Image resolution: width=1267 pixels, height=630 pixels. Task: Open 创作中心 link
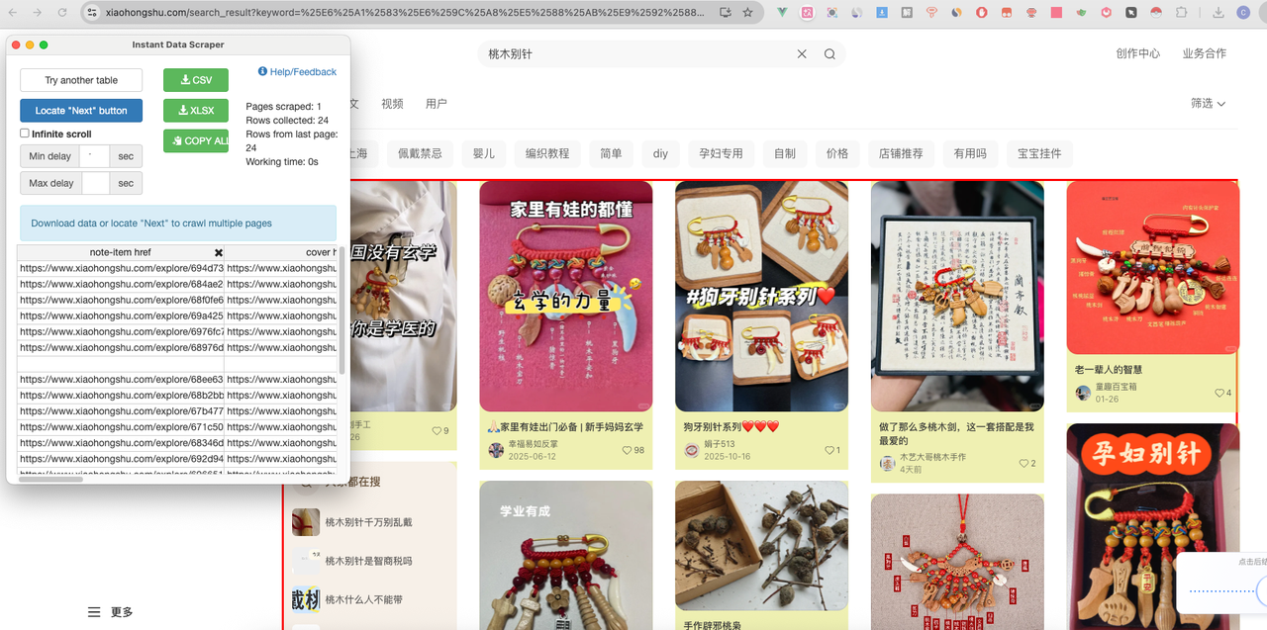(1137, 53)
